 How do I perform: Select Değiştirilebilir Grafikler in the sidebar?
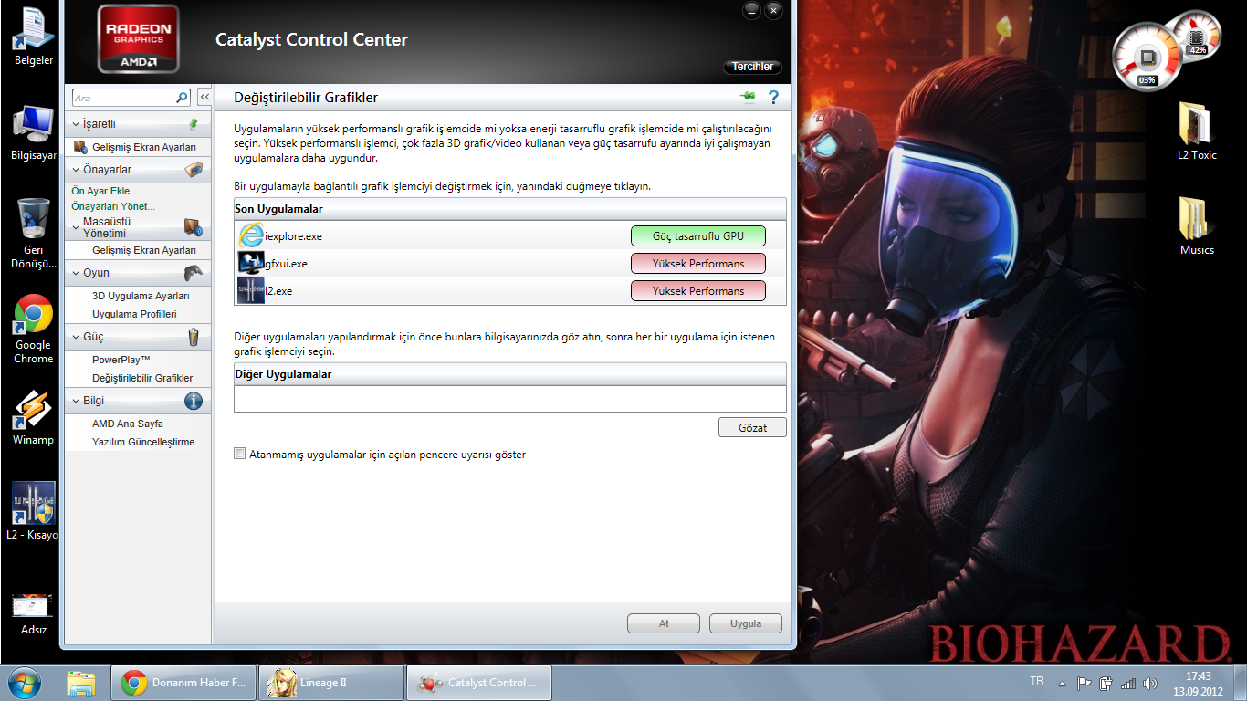[x=142, y=378]
